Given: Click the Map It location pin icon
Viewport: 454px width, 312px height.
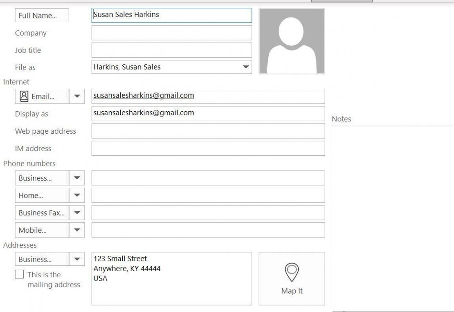Looking at the screenshot, I should coord(292,272).
